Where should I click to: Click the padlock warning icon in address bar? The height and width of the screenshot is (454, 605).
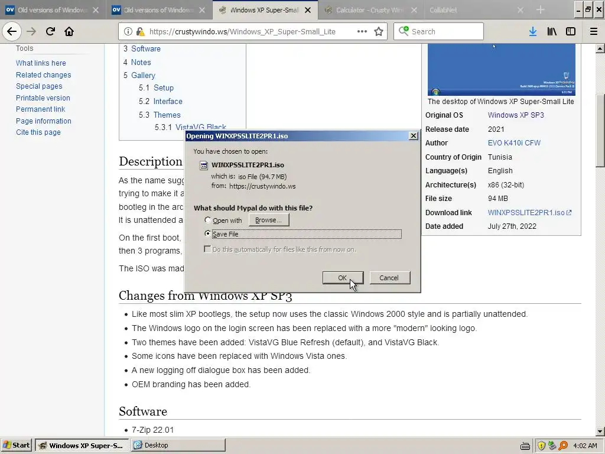(x=140, y=31)
